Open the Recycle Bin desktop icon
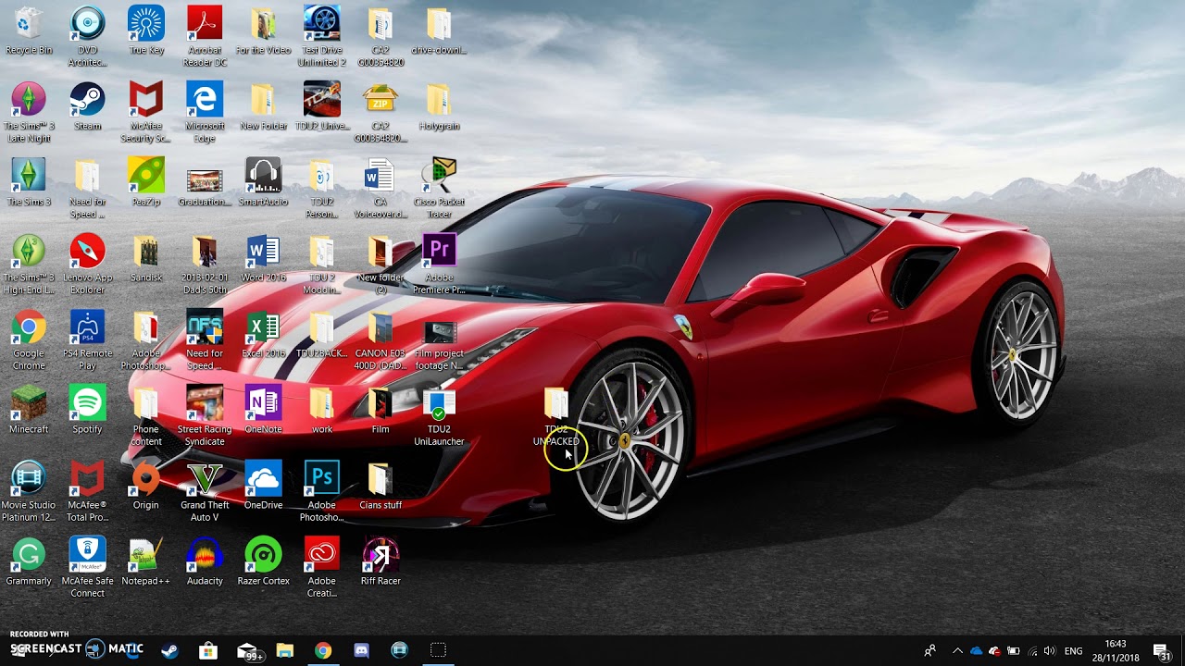1185x666 pixels. (29, 31)
